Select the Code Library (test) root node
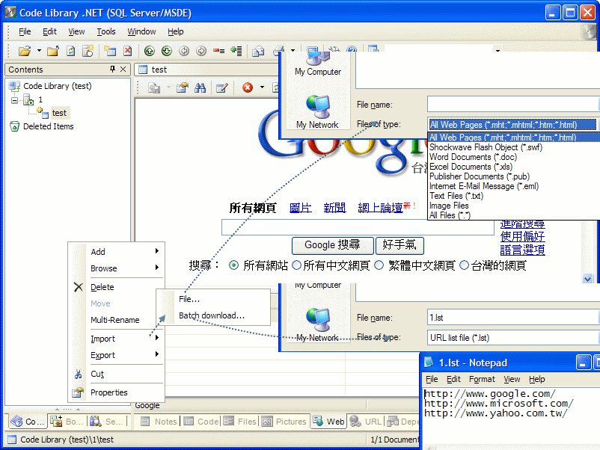Viewport: 600px width, 450px height. [58, 86]
